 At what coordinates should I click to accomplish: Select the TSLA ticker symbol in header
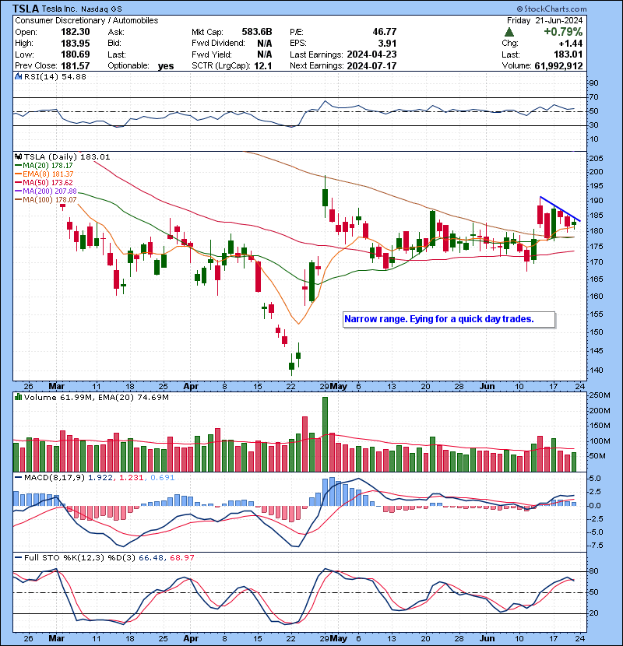click(x=26, y=9)
